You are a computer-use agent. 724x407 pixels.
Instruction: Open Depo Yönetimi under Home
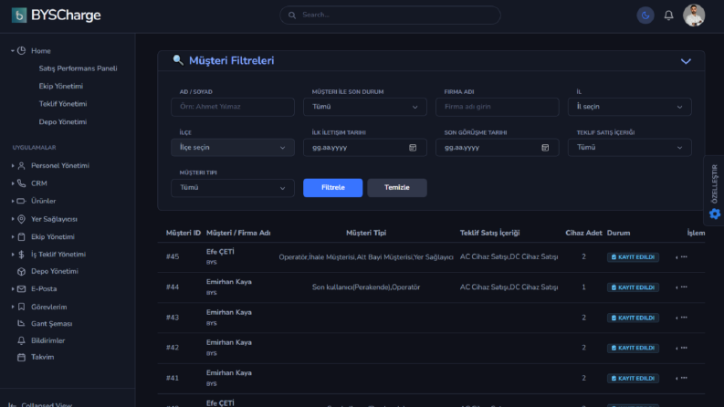coord(63,121)
